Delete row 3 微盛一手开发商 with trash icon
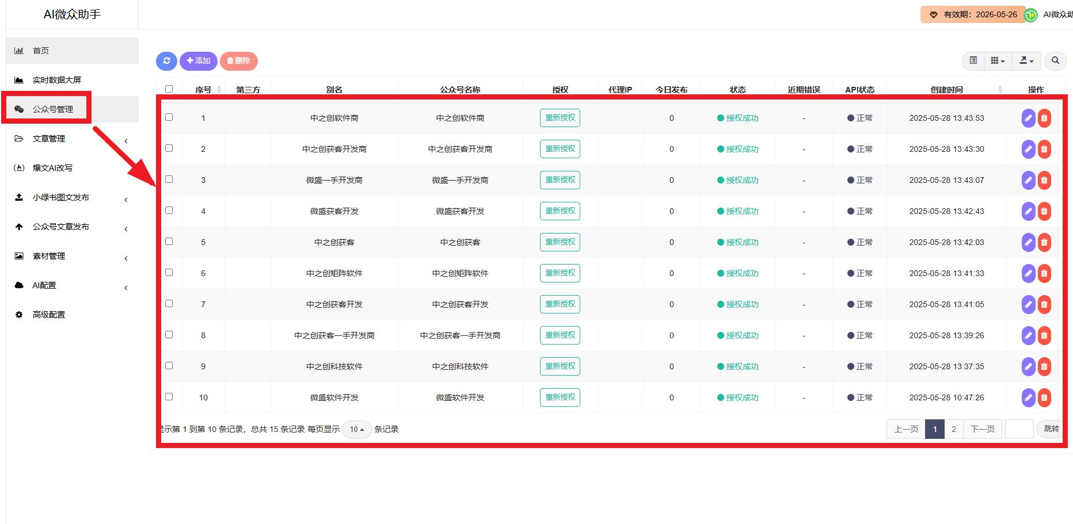The image size is (1073, 524). 1044,180
